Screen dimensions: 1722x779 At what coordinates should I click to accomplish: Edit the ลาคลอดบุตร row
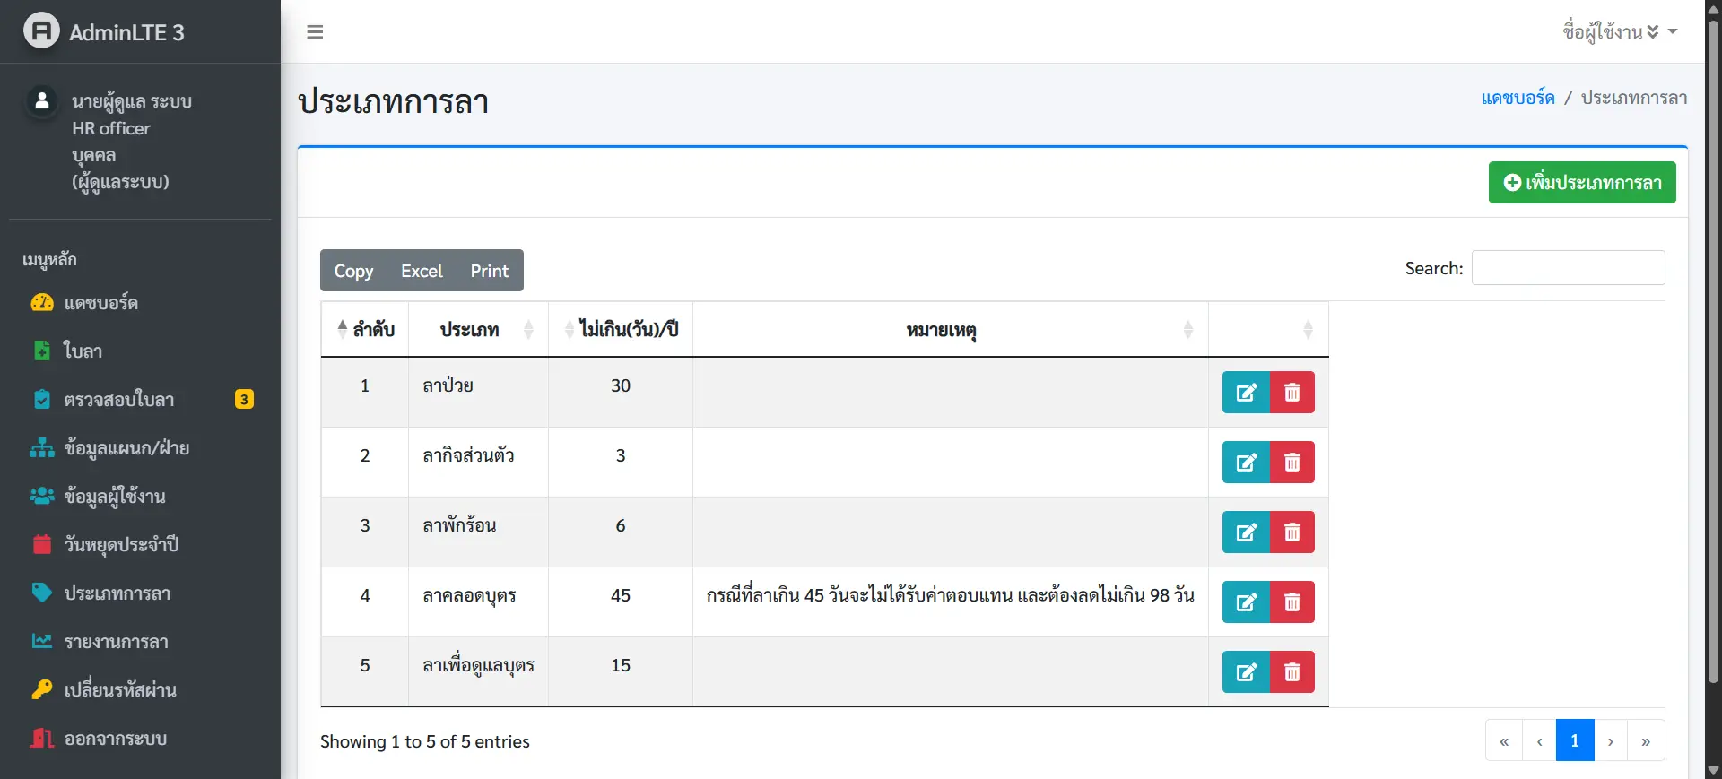(1246, 602)
